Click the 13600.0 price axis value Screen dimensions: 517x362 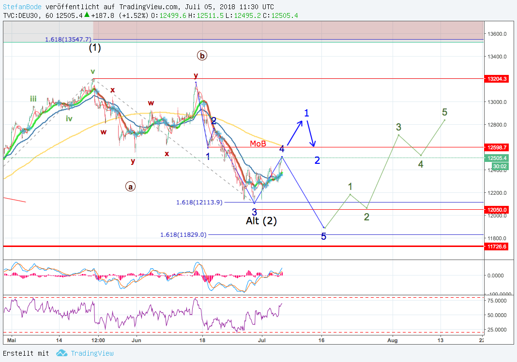coord(497,34)
